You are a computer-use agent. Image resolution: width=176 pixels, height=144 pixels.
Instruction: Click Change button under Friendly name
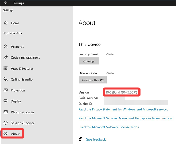coord(89,61)
